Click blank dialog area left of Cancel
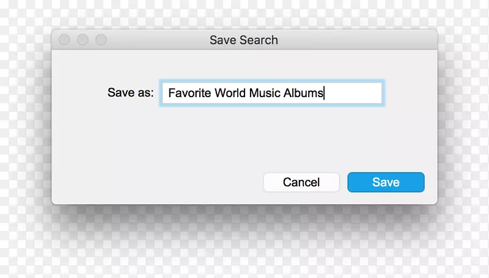Image resolution: width=489 pixels, height=278 pixels. (x=159, y=182)
